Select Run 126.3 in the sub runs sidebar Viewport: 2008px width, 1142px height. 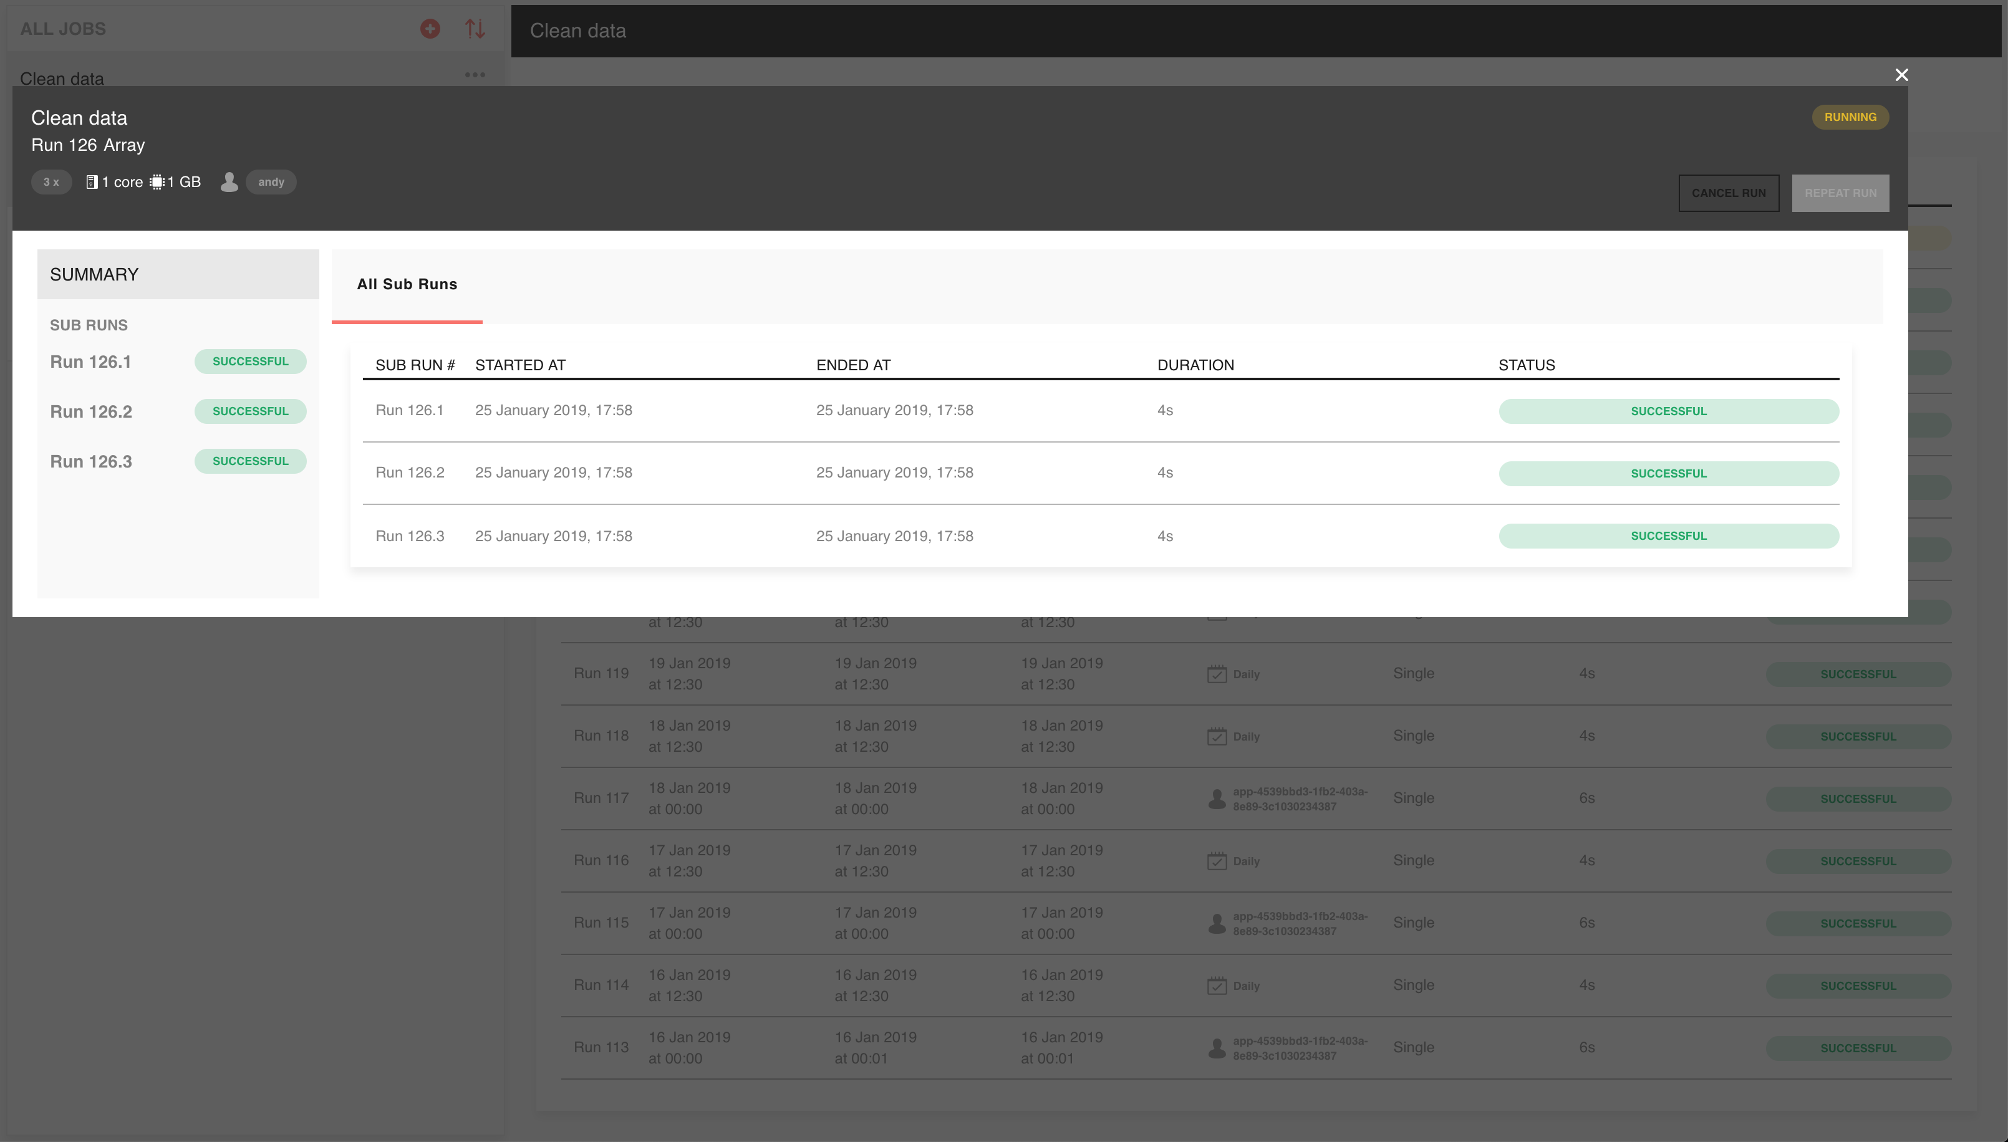tap(91, 461)
